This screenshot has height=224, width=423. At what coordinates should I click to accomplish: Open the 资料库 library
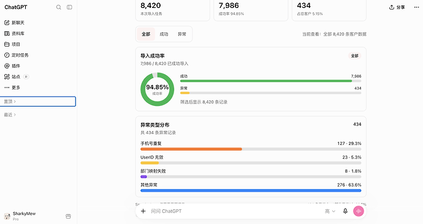pyautogui.click(x=14, y=34)
